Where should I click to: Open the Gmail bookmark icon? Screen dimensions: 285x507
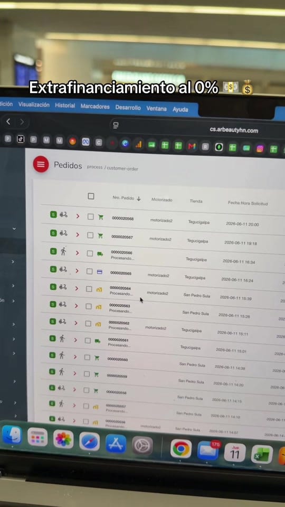[x=192, y=146]
